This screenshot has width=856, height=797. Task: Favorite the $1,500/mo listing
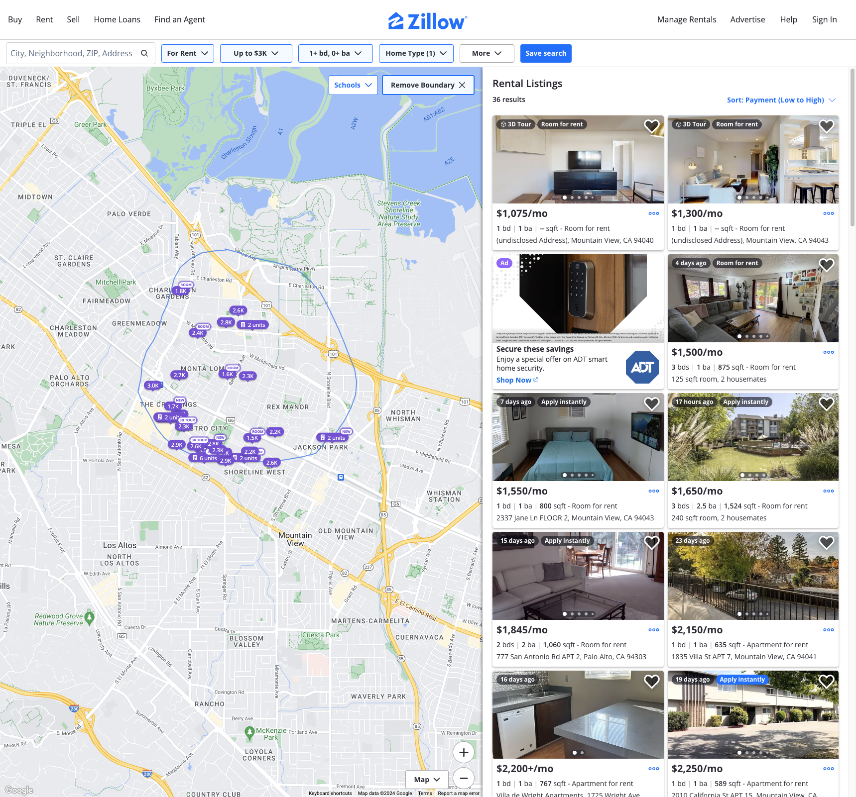point(827,265)
